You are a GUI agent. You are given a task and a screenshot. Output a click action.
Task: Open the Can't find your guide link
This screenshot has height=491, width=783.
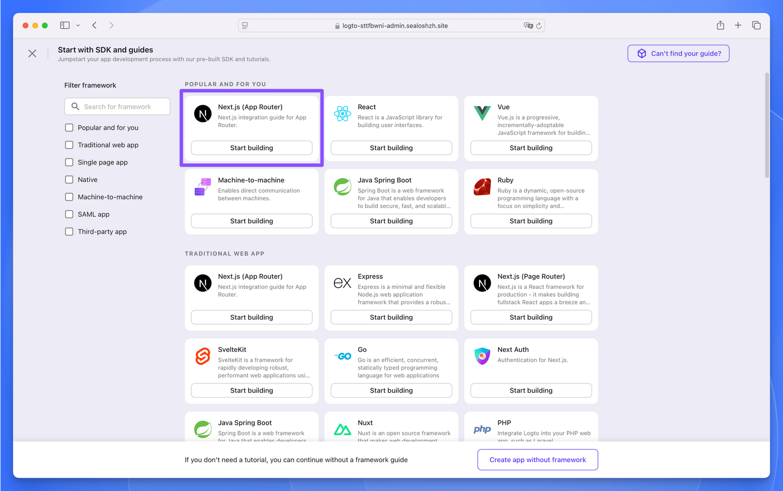(678, 53)
